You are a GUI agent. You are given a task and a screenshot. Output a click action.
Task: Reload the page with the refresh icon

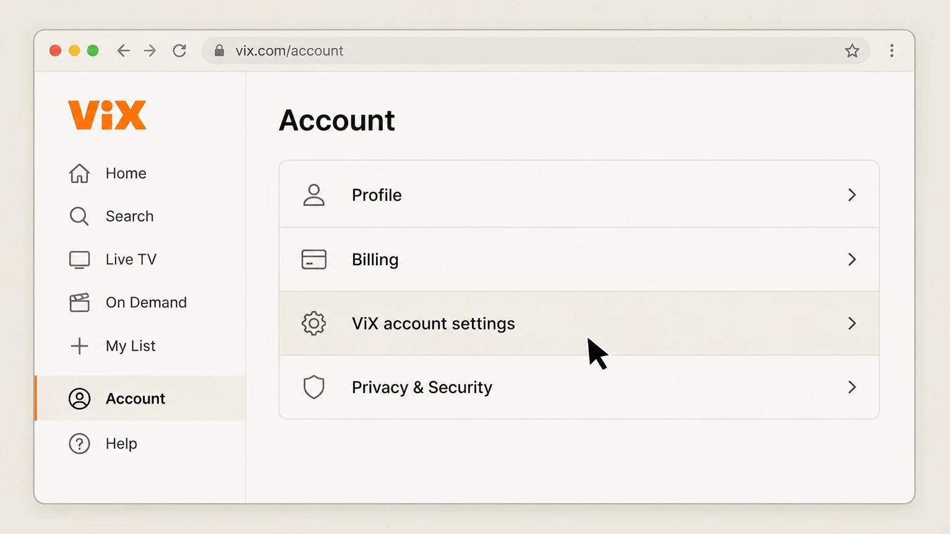[179, 51]
